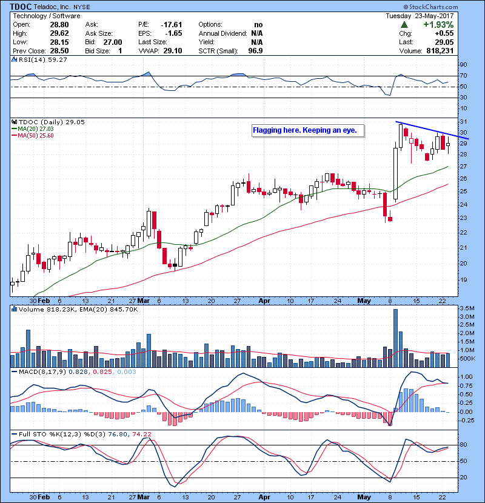Click the 'May' label on the bottom date axis
This screenshot has height=503, width=485.
point(364,497)
